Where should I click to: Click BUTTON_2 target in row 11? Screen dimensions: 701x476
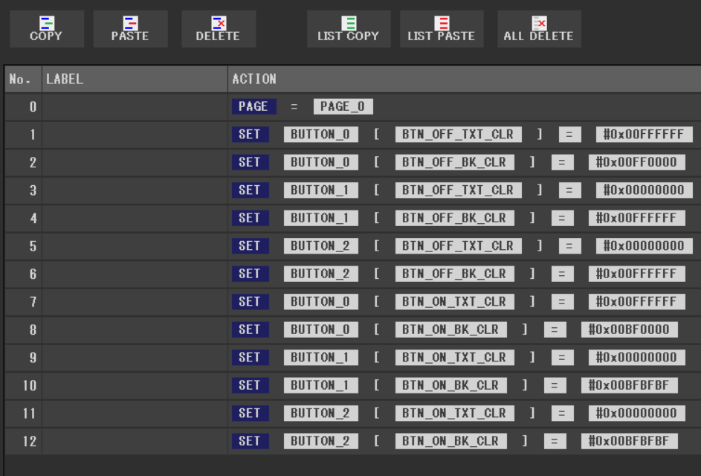[320, 414]
